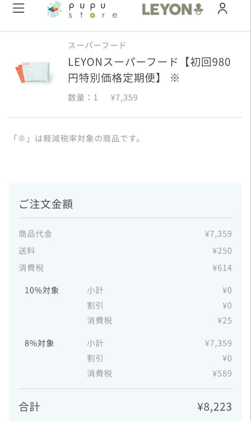Select the person silhouette icon top right
The image size is (251, 421).
[223, 9]
